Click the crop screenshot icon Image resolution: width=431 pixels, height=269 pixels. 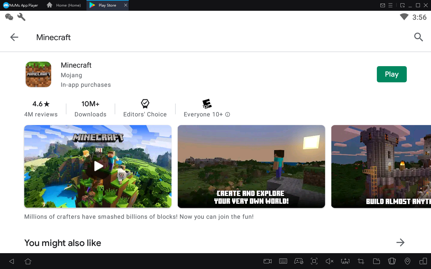click(361, 261)
